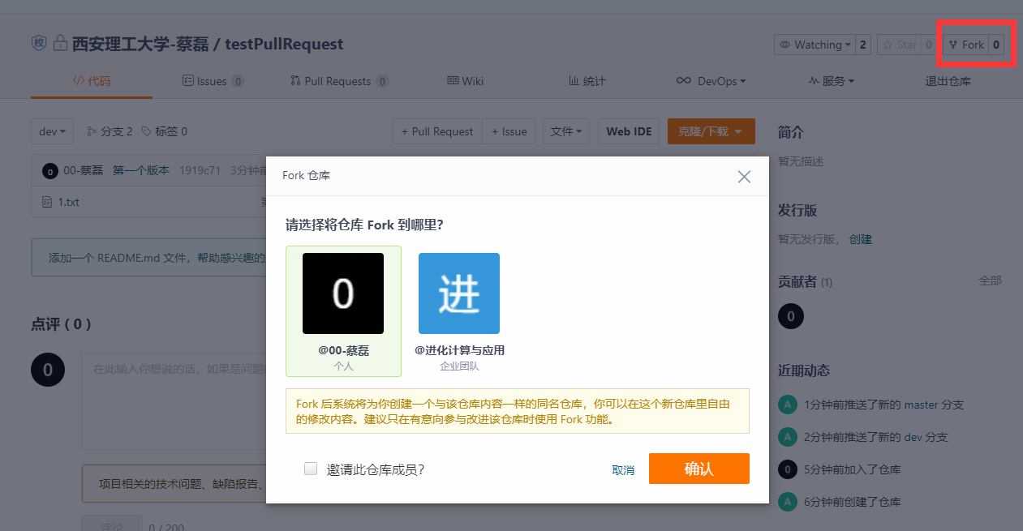Click the 取消 link

623,470
